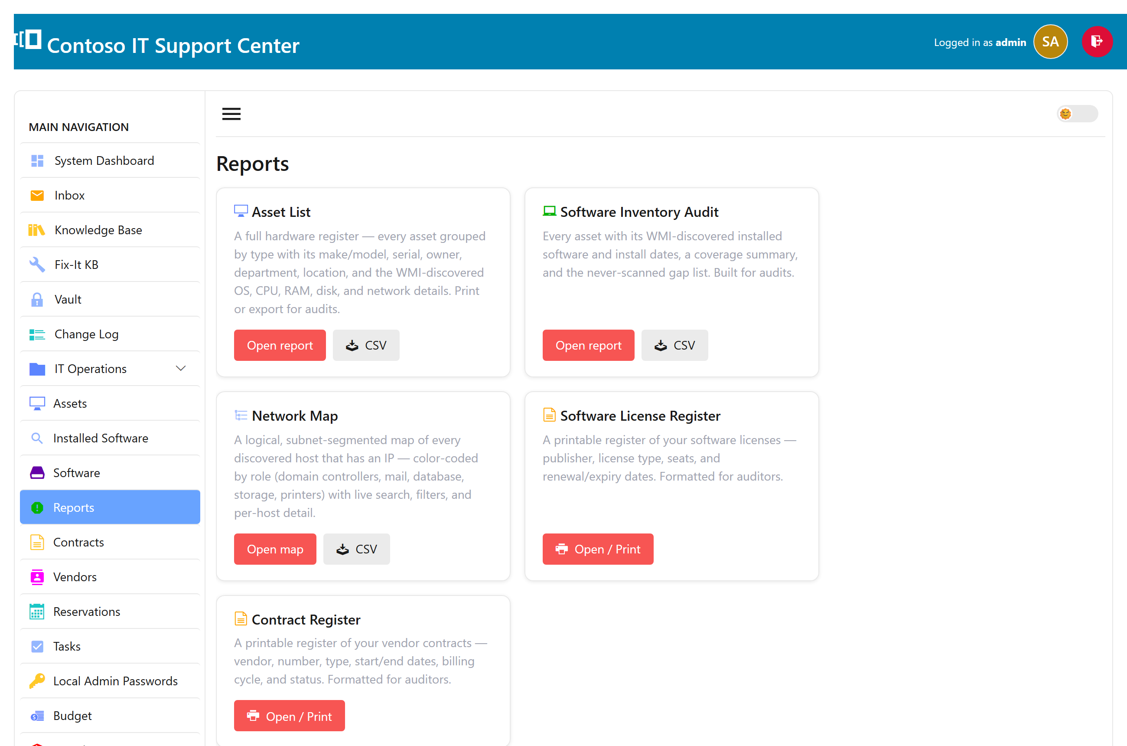
Task: Open / Print the Software License Register
Action: pyautogui.click(x=598, y=549)
